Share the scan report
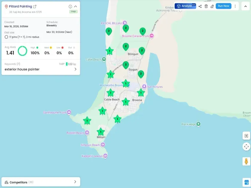251x188 pixels. [x=200, y=6]
